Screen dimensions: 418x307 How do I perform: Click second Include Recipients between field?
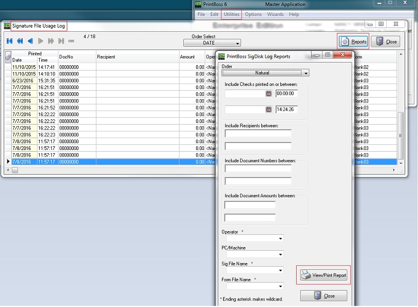click(x=258, y=146)
